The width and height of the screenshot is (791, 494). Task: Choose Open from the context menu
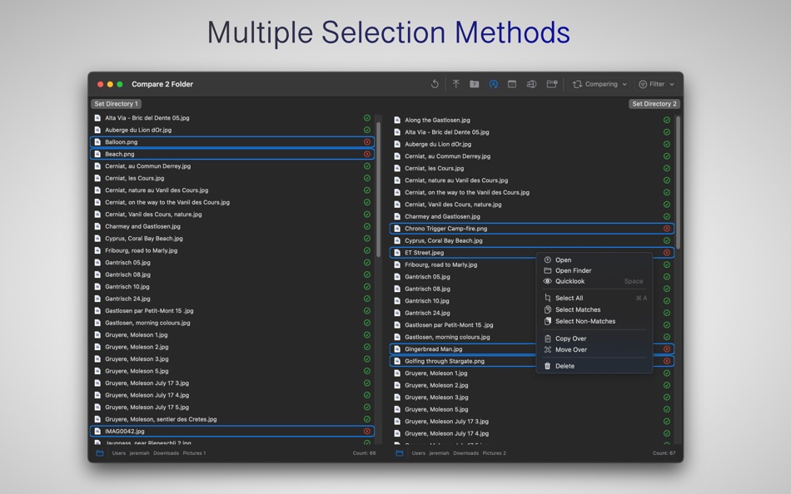tap(594, 260)
